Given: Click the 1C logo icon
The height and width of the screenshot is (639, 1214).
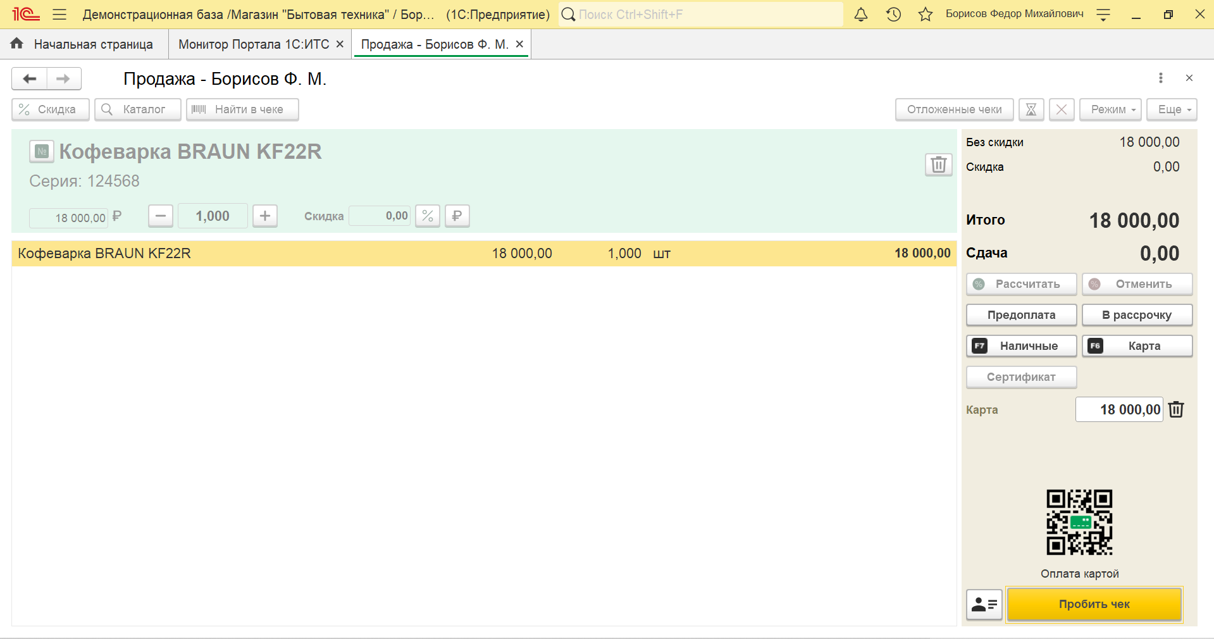Looking at the screenshot, I should click(x=26, y=14).
